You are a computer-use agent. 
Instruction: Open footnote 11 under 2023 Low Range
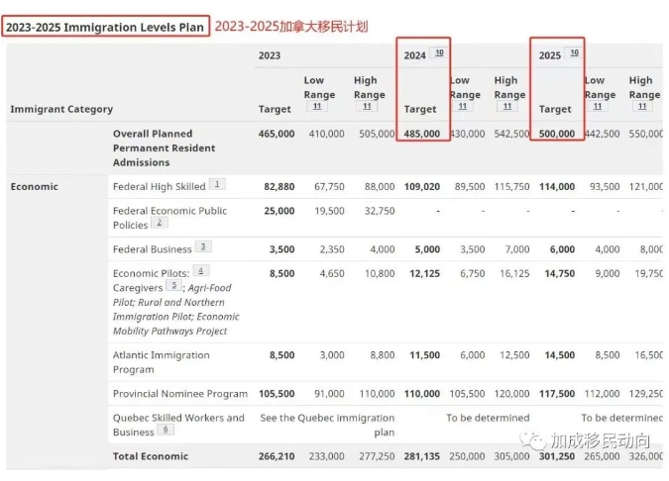pyautogui.click(x=317, y=107)
